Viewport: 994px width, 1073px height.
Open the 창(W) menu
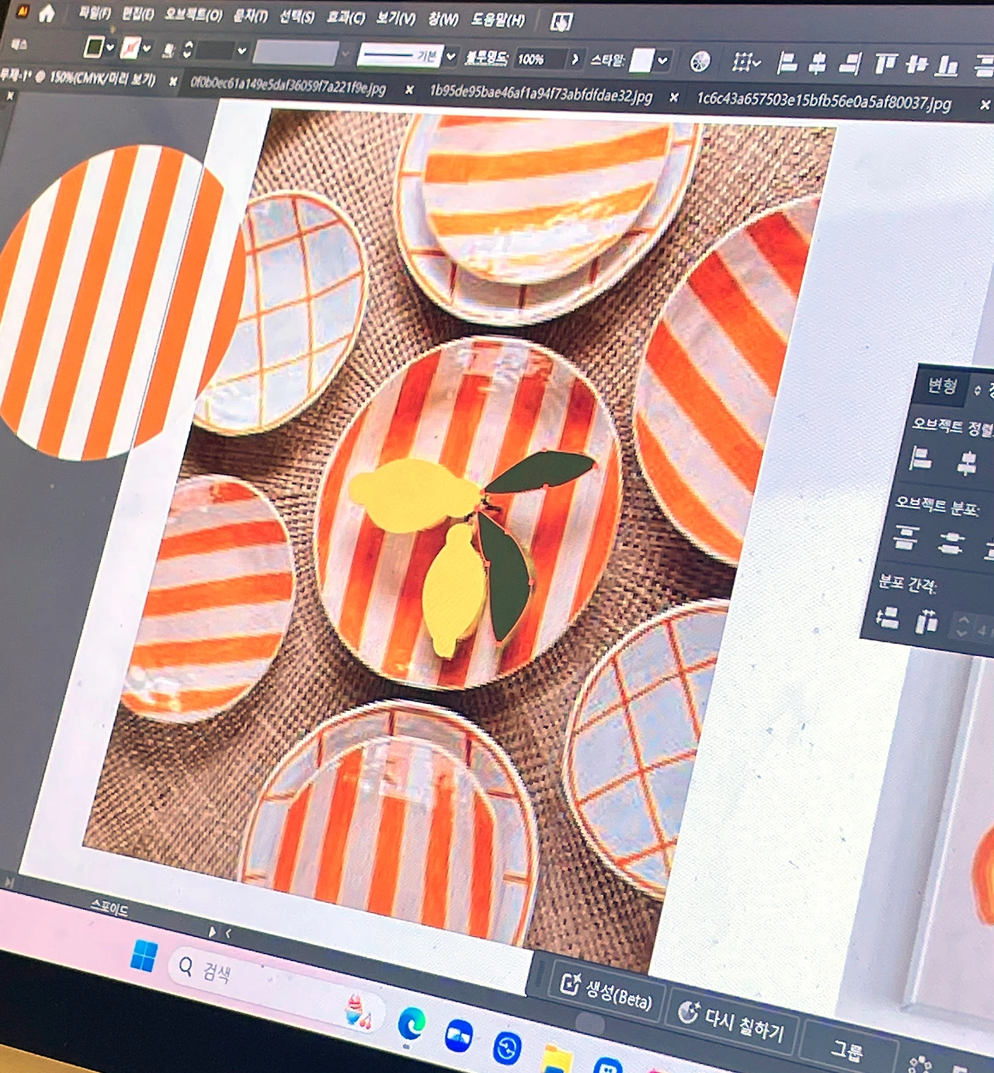pyautogui.click(x=443, y=19)
